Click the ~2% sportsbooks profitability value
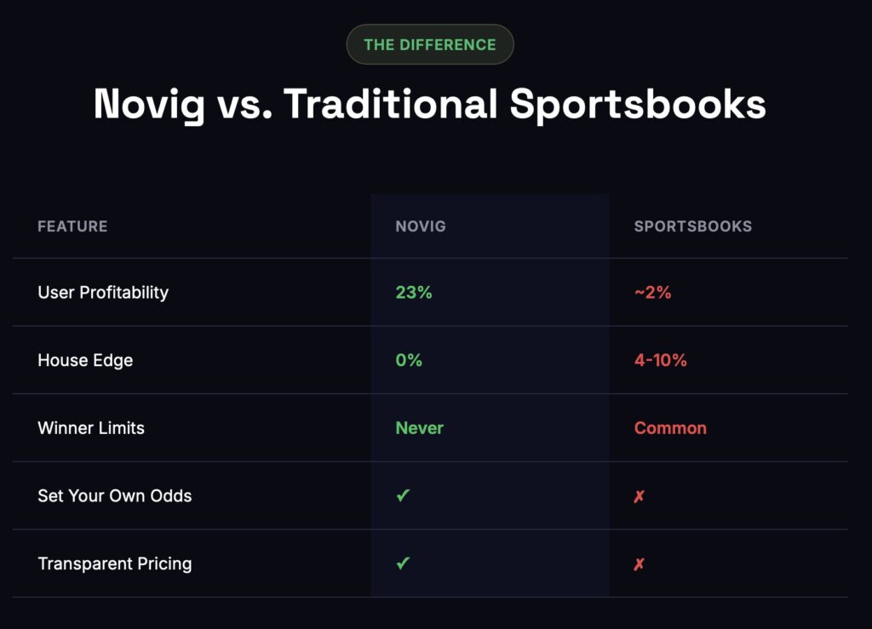The width and height of the screenshot is (872, 629). tap(653, 292)
